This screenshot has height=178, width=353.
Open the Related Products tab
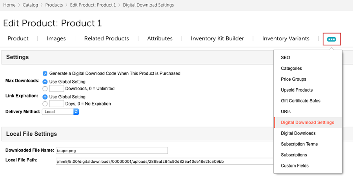tap(106, 38)
